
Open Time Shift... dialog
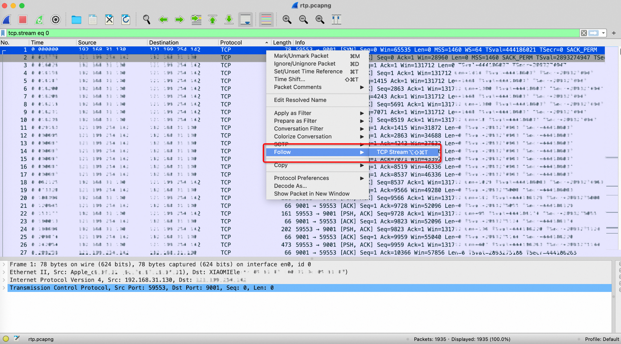coord(317,79)
